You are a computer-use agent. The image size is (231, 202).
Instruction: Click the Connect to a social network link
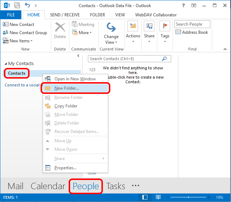tap(22, 85)
